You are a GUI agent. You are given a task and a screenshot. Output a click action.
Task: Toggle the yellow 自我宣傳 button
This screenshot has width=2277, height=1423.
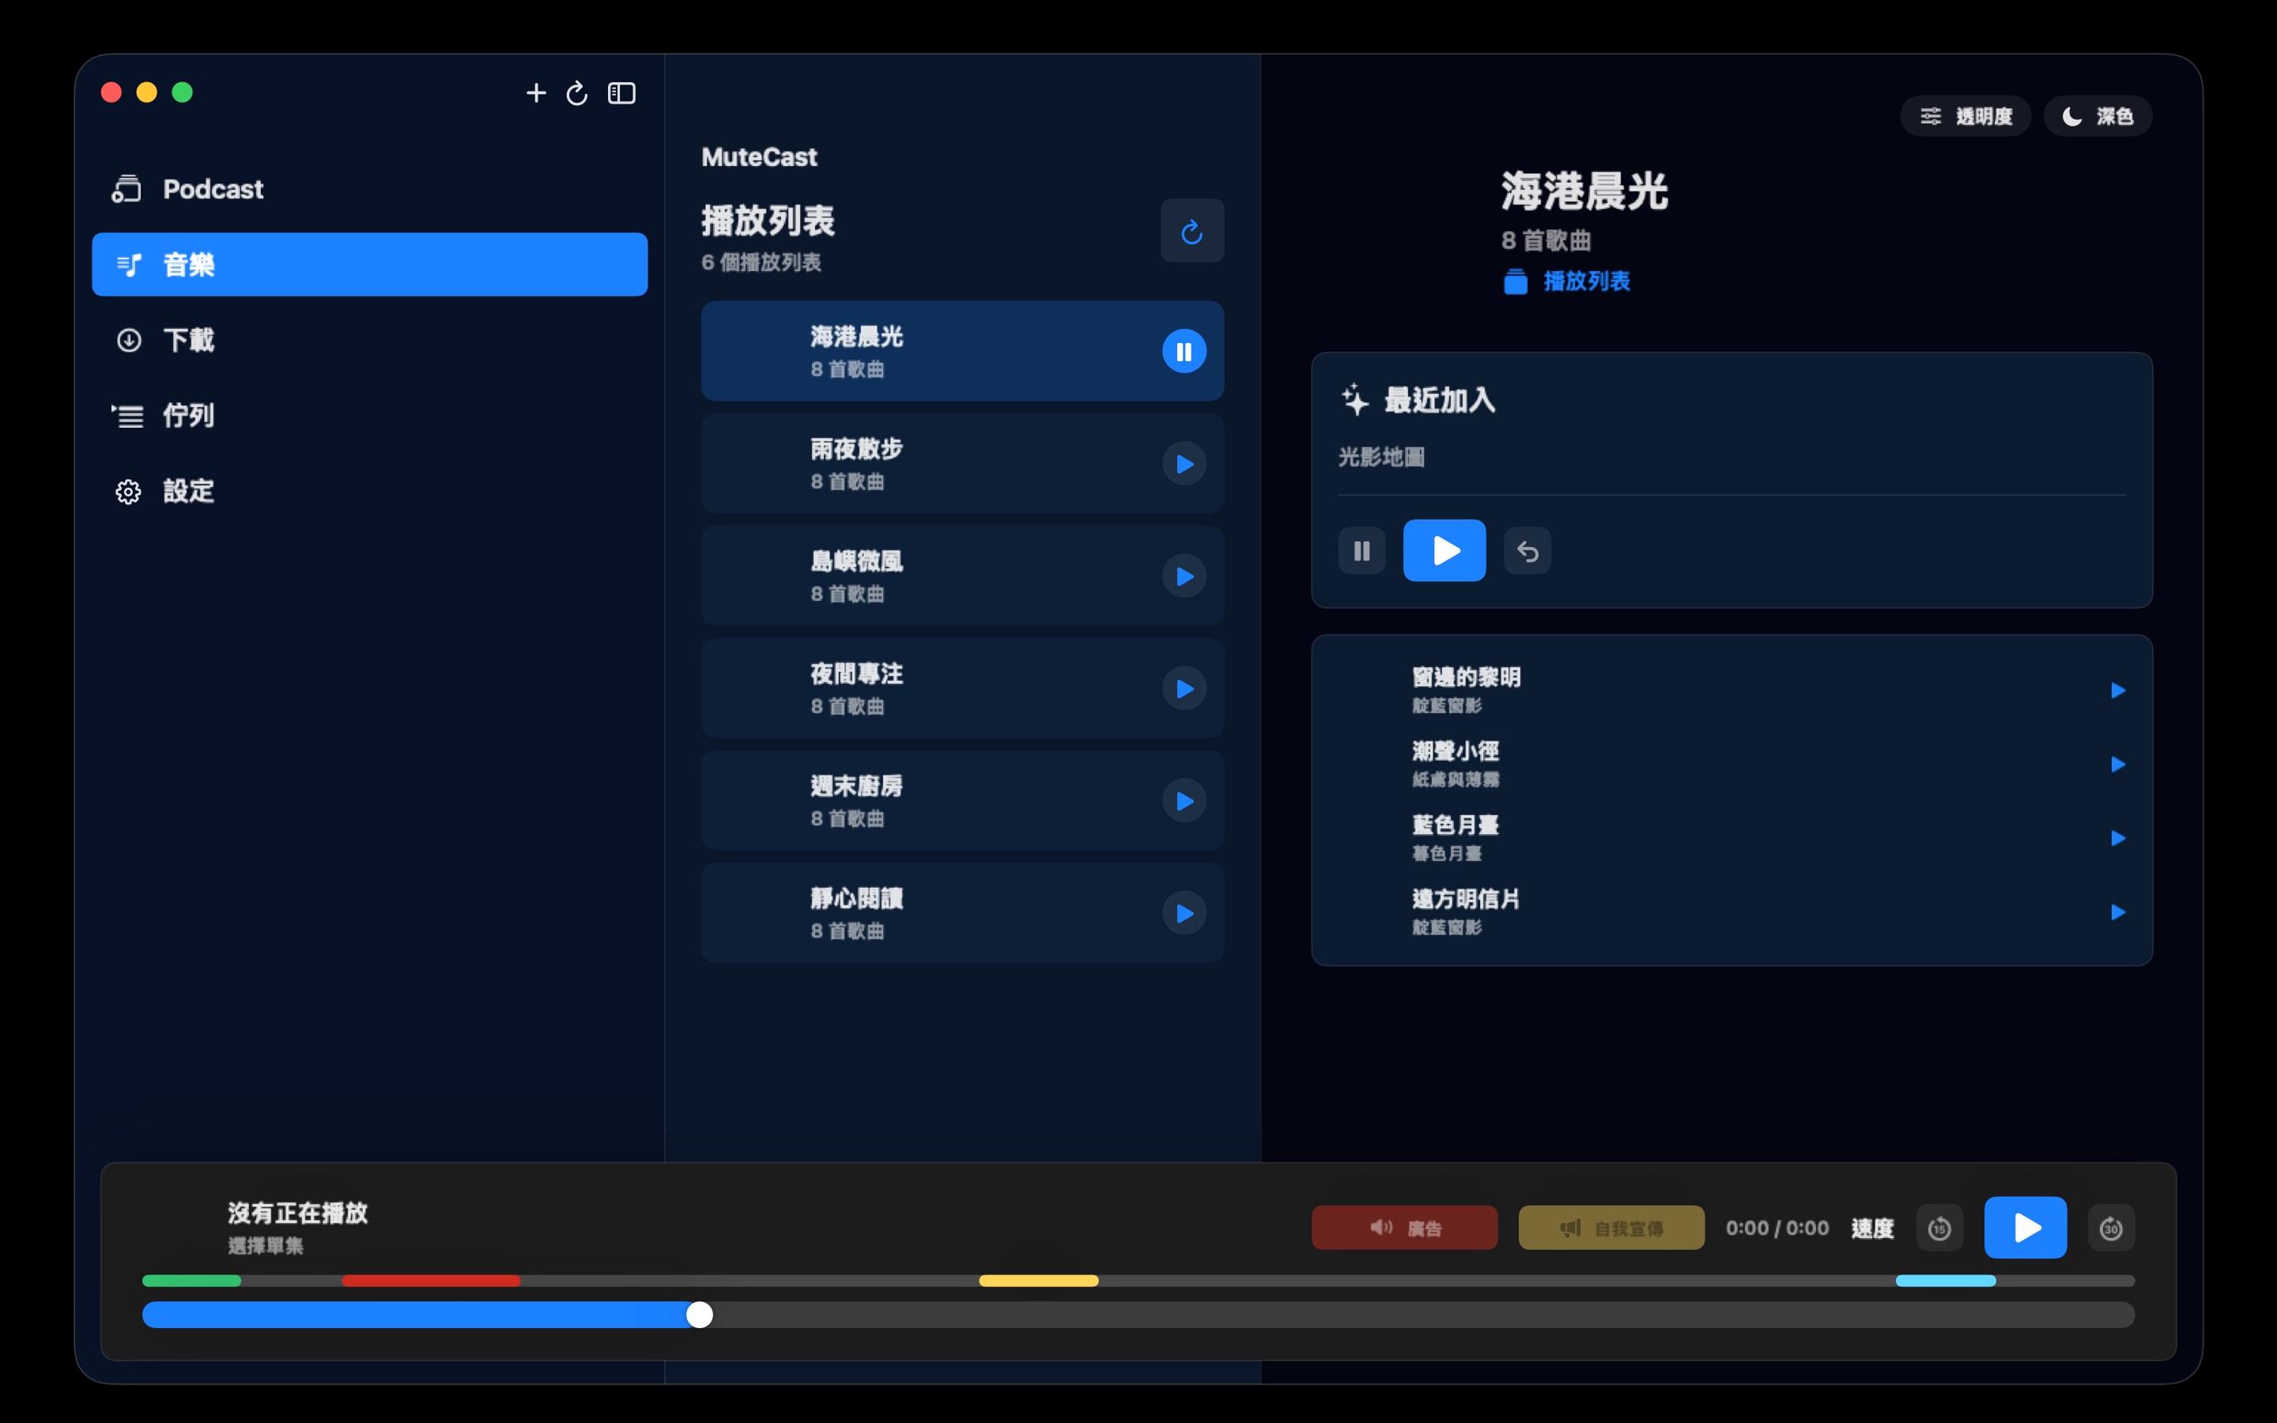(1611, 1227)
